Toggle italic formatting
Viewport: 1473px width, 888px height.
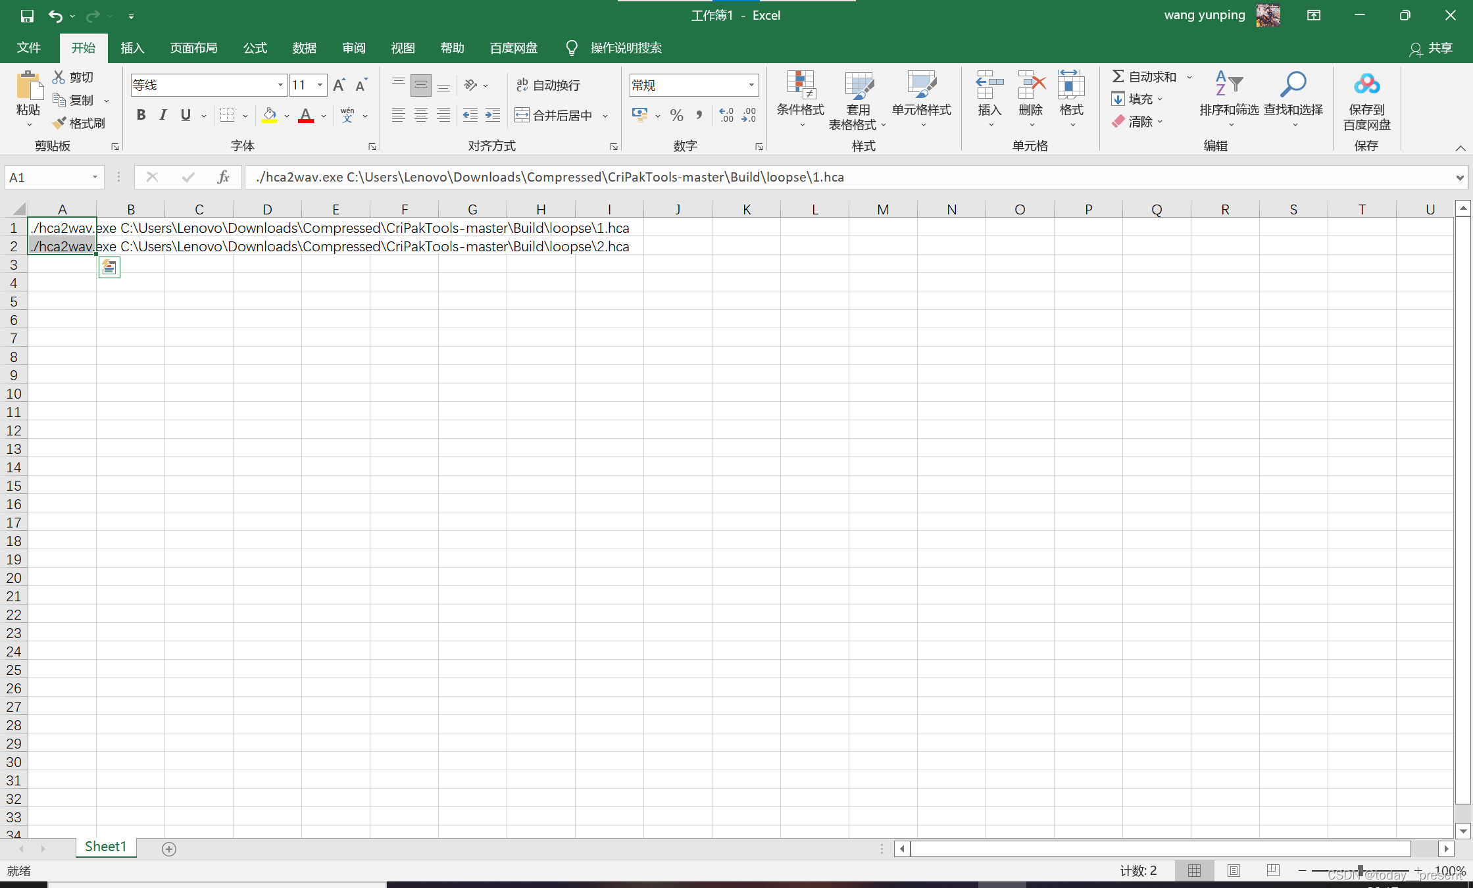163,115
